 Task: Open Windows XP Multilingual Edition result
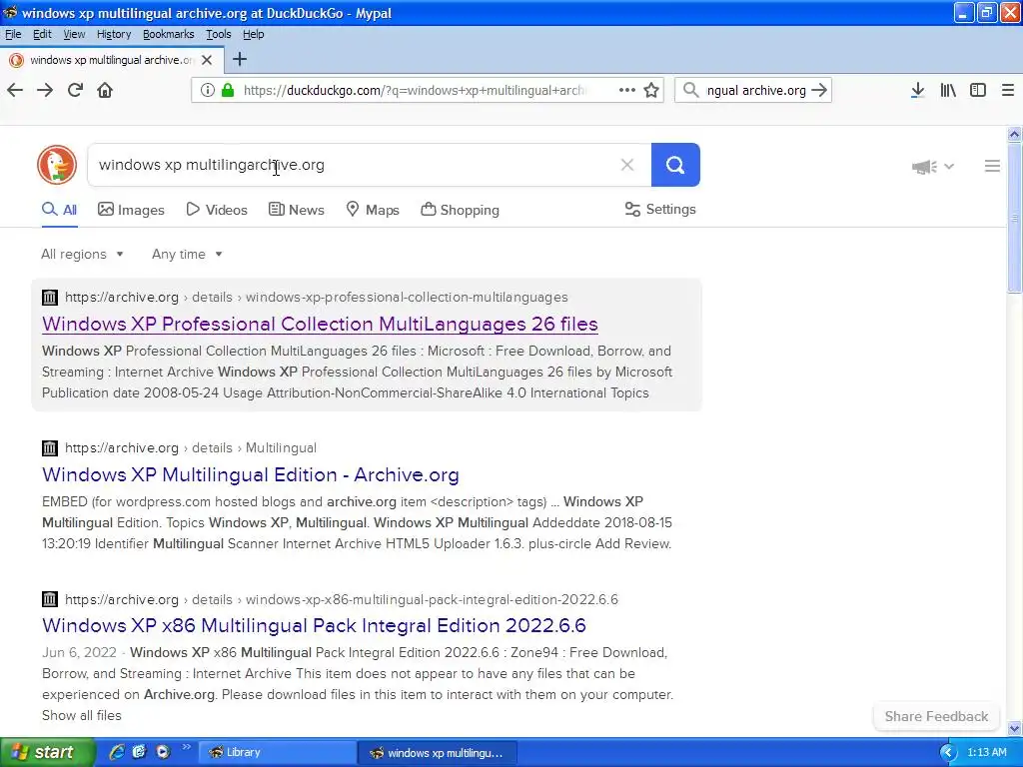click(251, 474)
